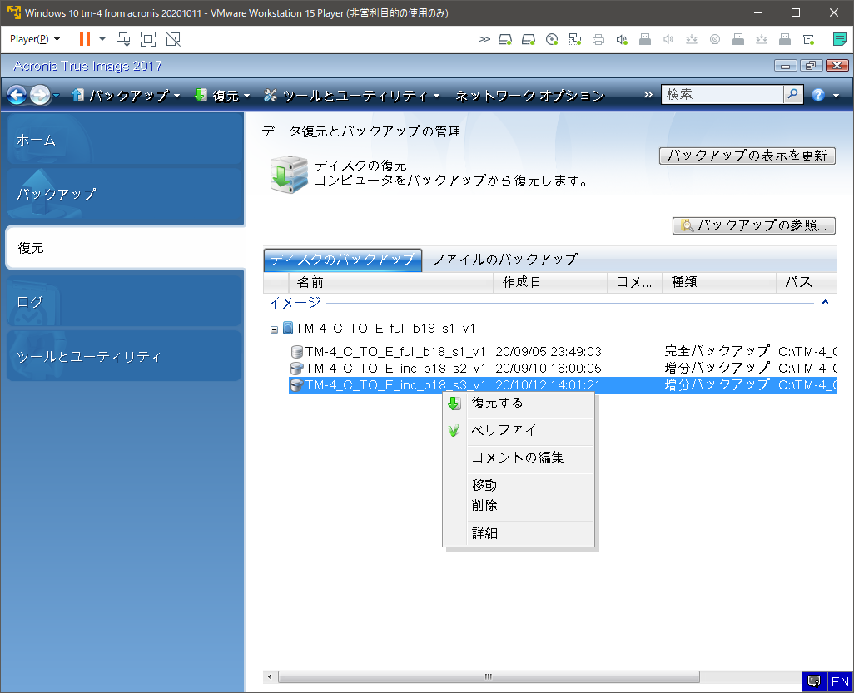Click the horizontal scrollbar left arrow

coord(270,676)
